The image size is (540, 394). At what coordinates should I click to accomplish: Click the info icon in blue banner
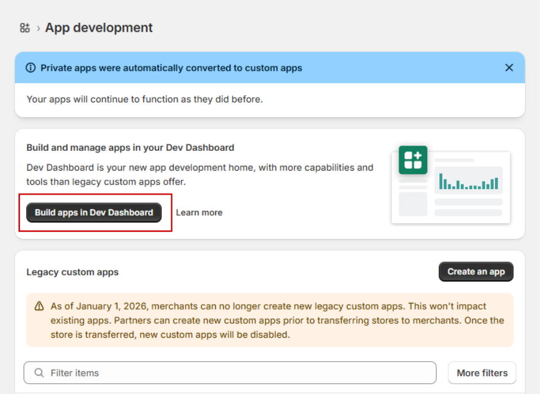coord(31,68)
